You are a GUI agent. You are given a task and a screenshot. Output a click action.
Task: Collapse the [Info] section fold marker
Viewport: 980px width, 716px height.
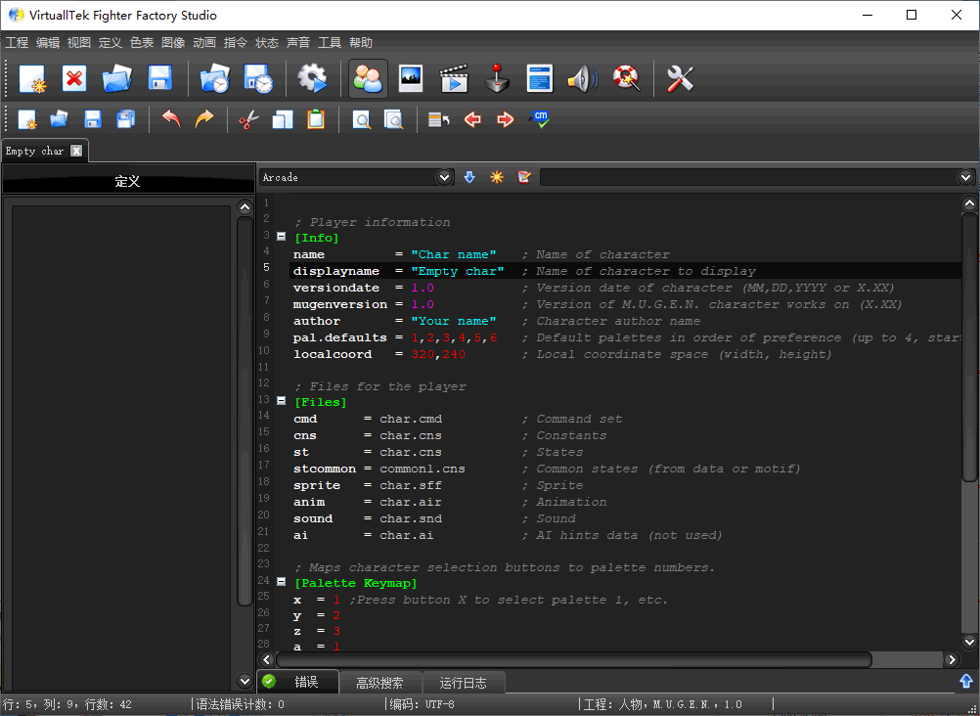pos(282,238)
